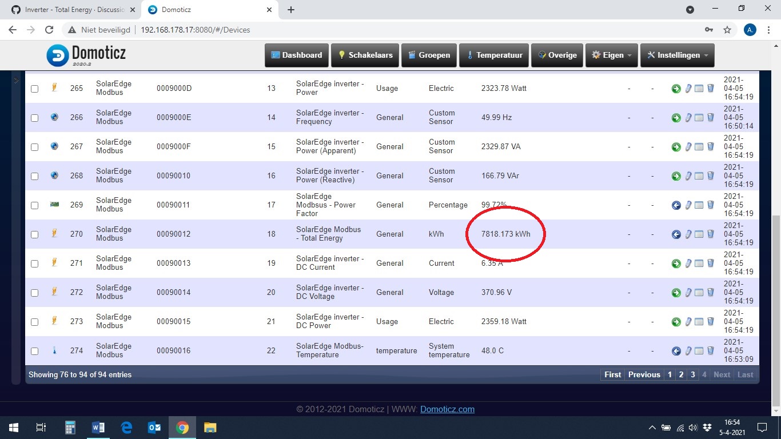Go to the First page
This screenshot has width=781, height=439.
click(x=612, y=374)
